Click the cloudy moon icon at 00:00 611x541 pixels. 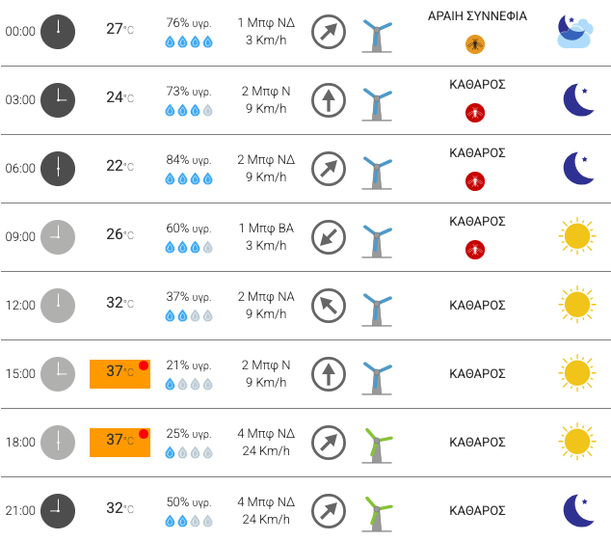tap(575, 31)
